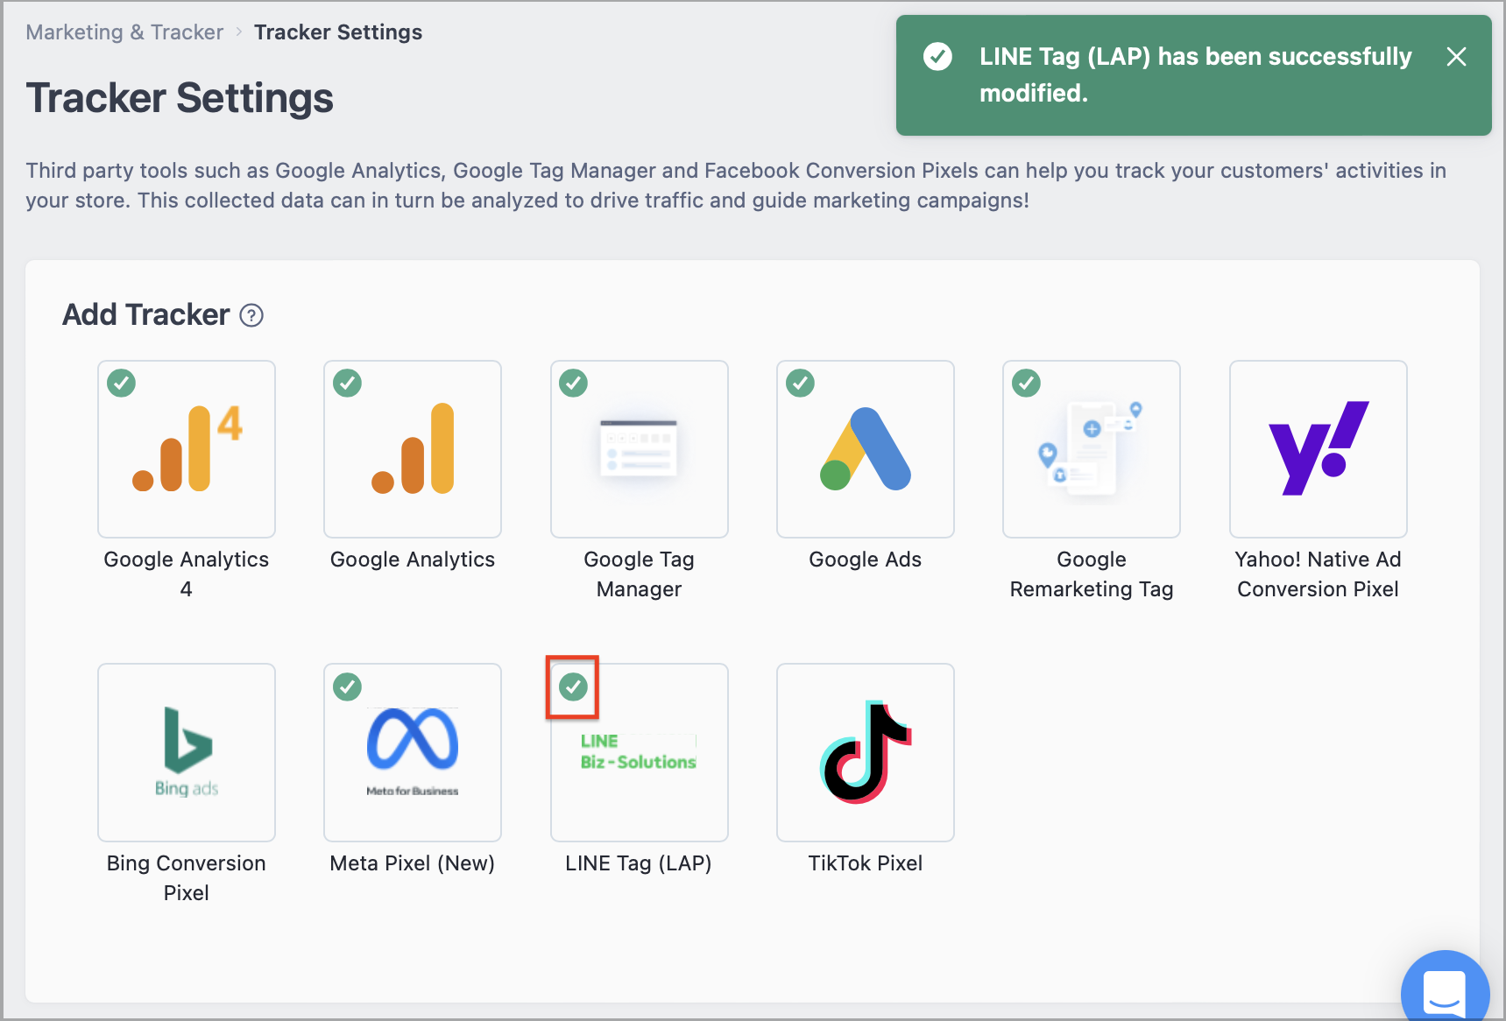Choose the Google Ads tracker card
1506x1021 pixels.
pos(866,449)
